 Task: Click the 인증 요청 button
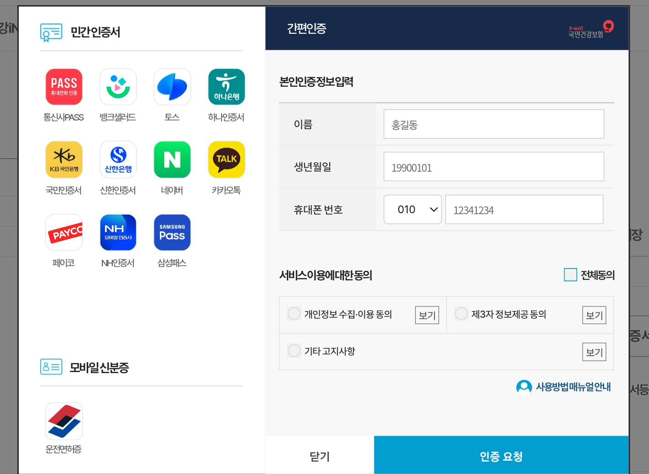click(x=501, y=456)
